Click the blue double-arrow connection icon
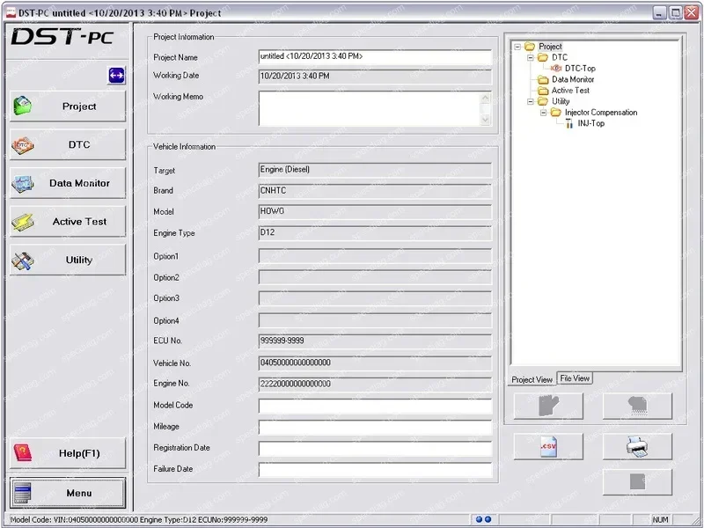Viewport: 704px width, 528px height. 118,76
